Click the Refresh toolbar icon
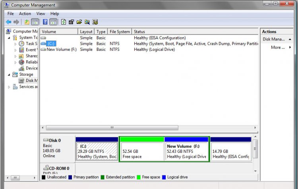The width and height of the screenshot is (298, 189). coord(64,22)
